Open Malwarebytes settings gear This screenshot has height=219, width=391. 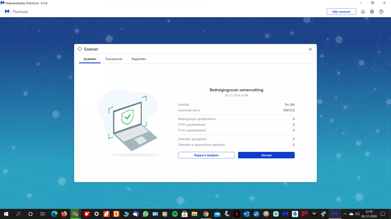click(x=372, y=12)
